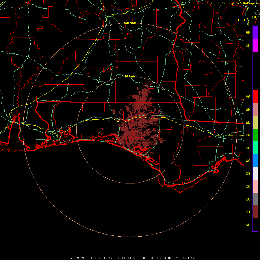This screenshot has width=260, height=260.
Task: Click the "NEXLAB-College of DuPage" credit text
Action: coord(231,3)
